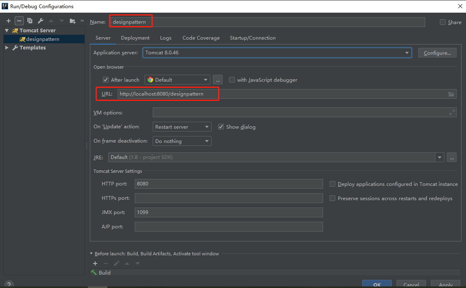466x288 pixels.
Task: Uncheck After launch checkbox
Action: click(x=105, y=80)
